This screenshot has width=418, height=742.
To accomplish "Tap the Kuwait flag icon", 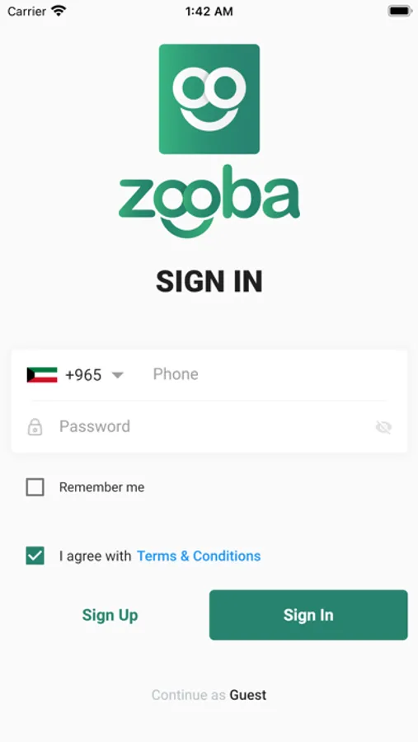I will pyautogui.click(x=42, y=375).
